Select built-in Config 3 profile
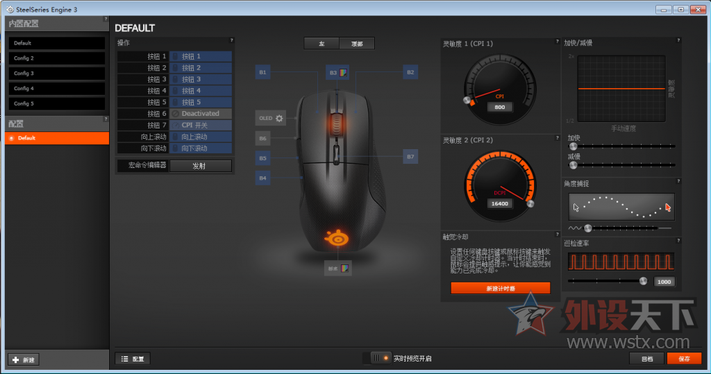 click(x=57, y=73)
